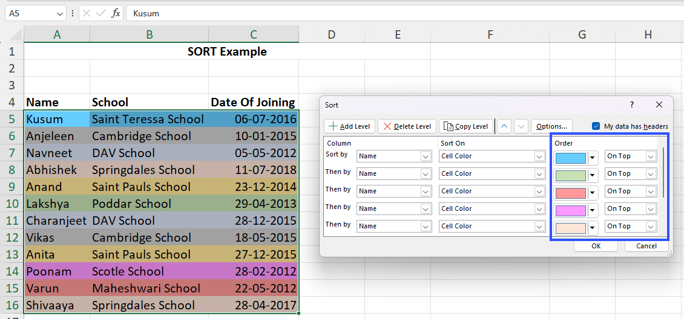Open green color order dropdown arrow
This screenshot has width=684, height=319.
pyautogui.click(x=593, y=175)
